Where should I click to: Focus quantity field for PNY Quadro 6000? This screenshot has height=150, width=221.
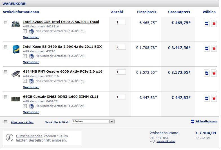(x=121, y=72)
